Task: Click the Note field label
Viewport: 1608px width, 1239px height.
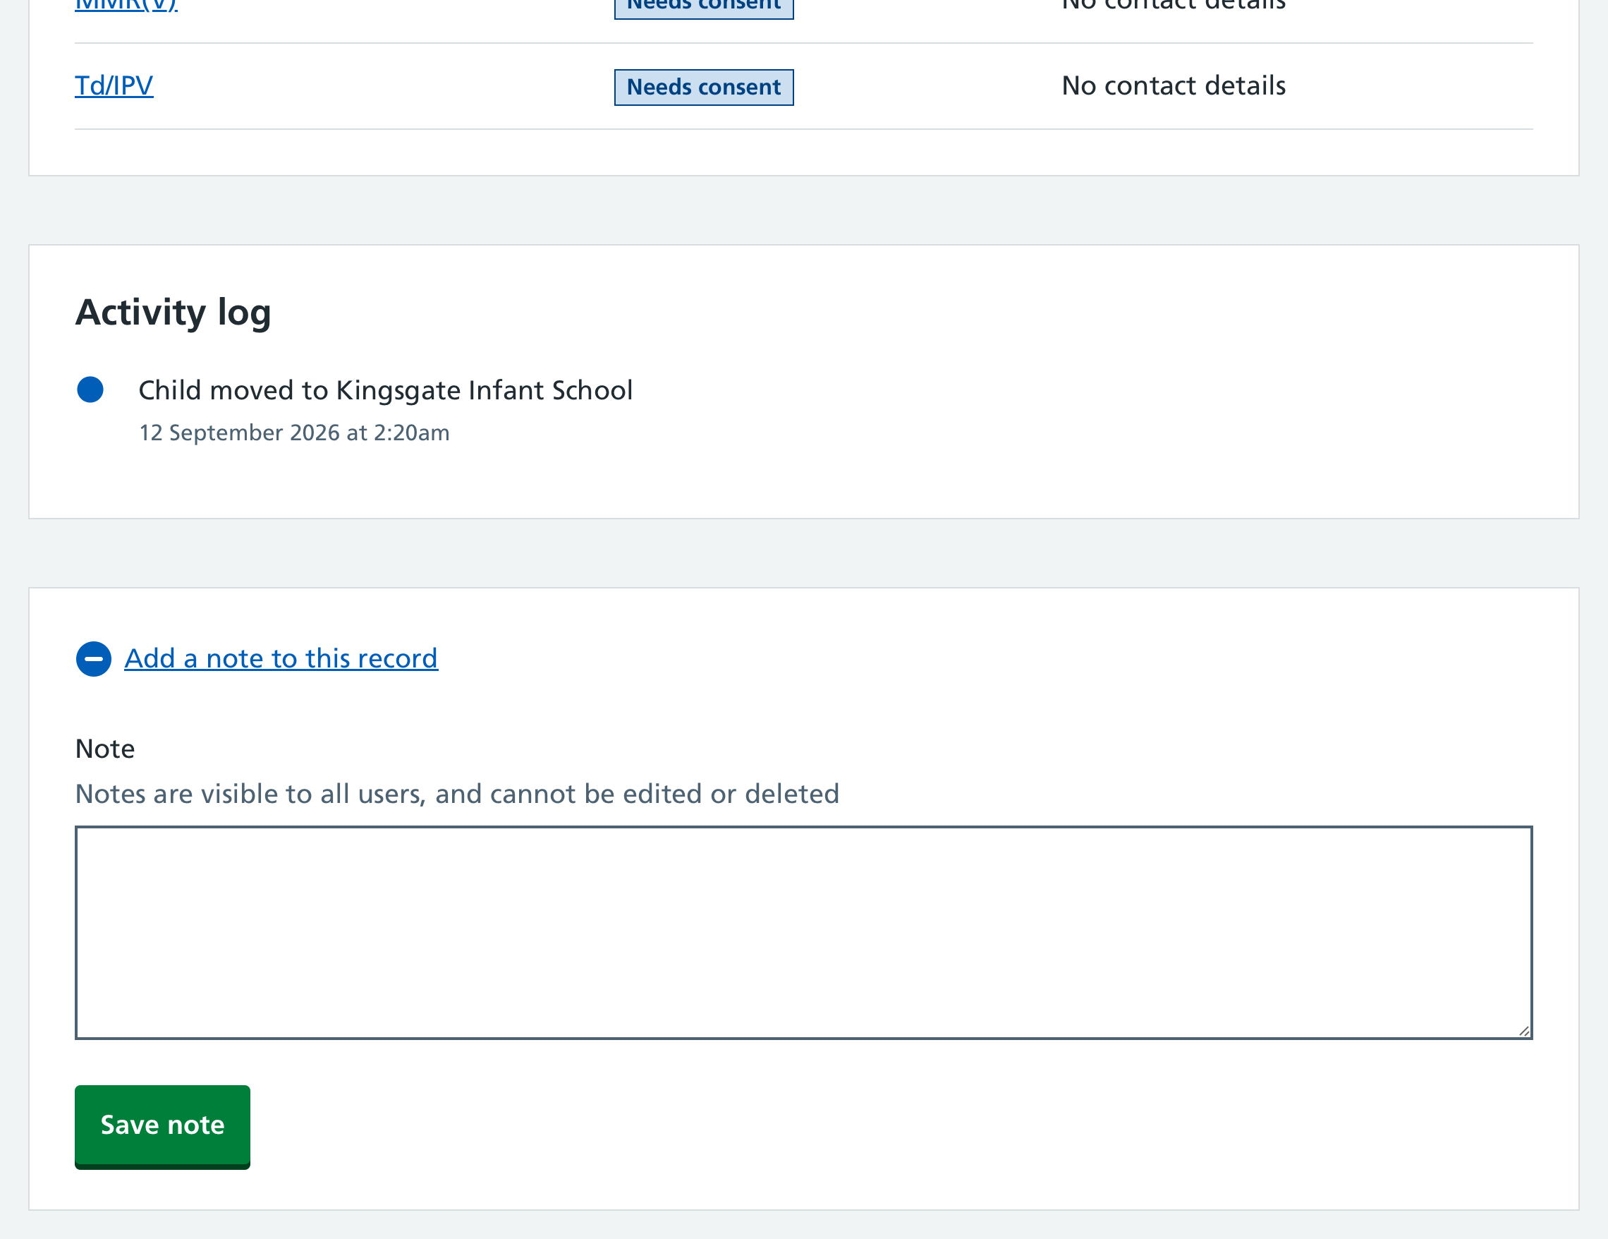Action: (105, 749)
